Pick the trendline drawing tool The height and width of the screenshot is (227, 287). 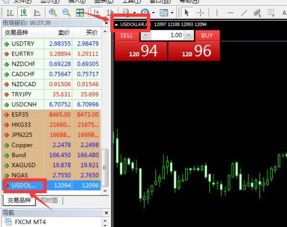[x=244, y=13]
